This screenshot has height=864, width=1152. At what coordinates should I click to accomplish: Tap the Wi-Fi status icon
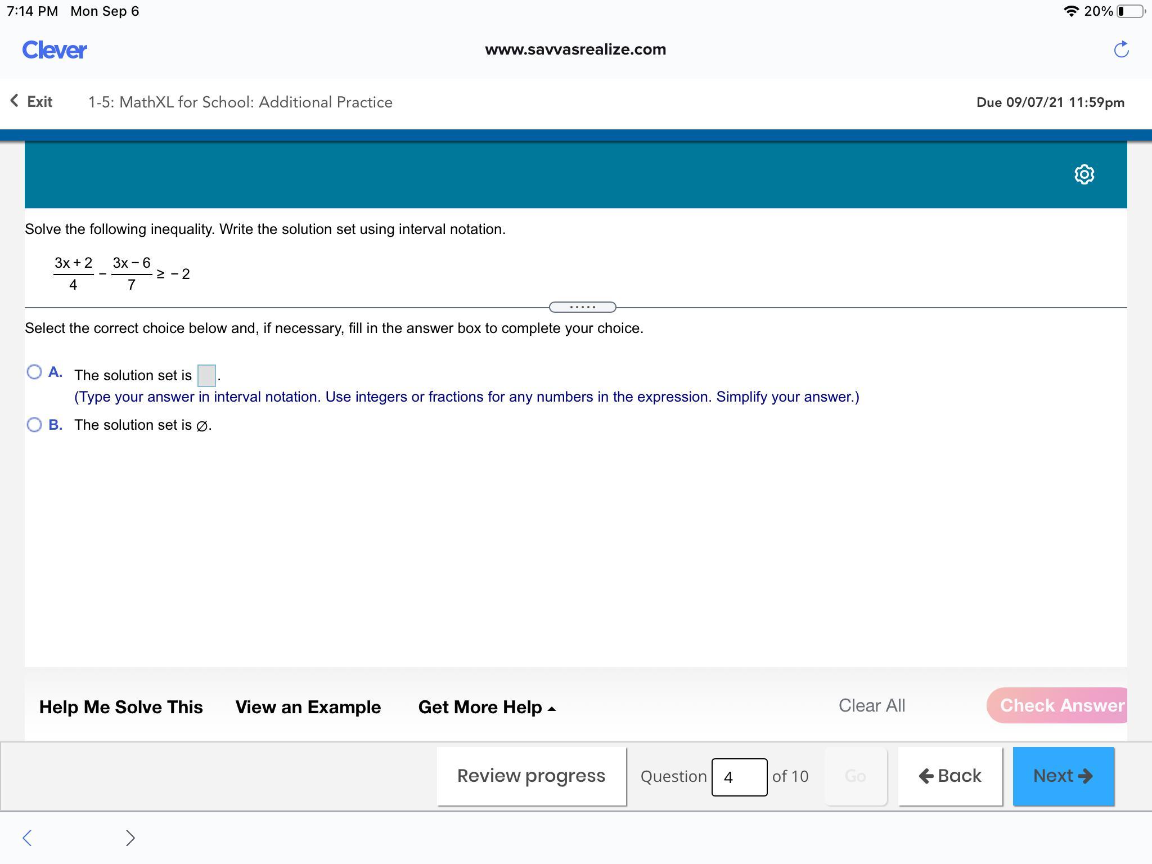click(1071, 11)
